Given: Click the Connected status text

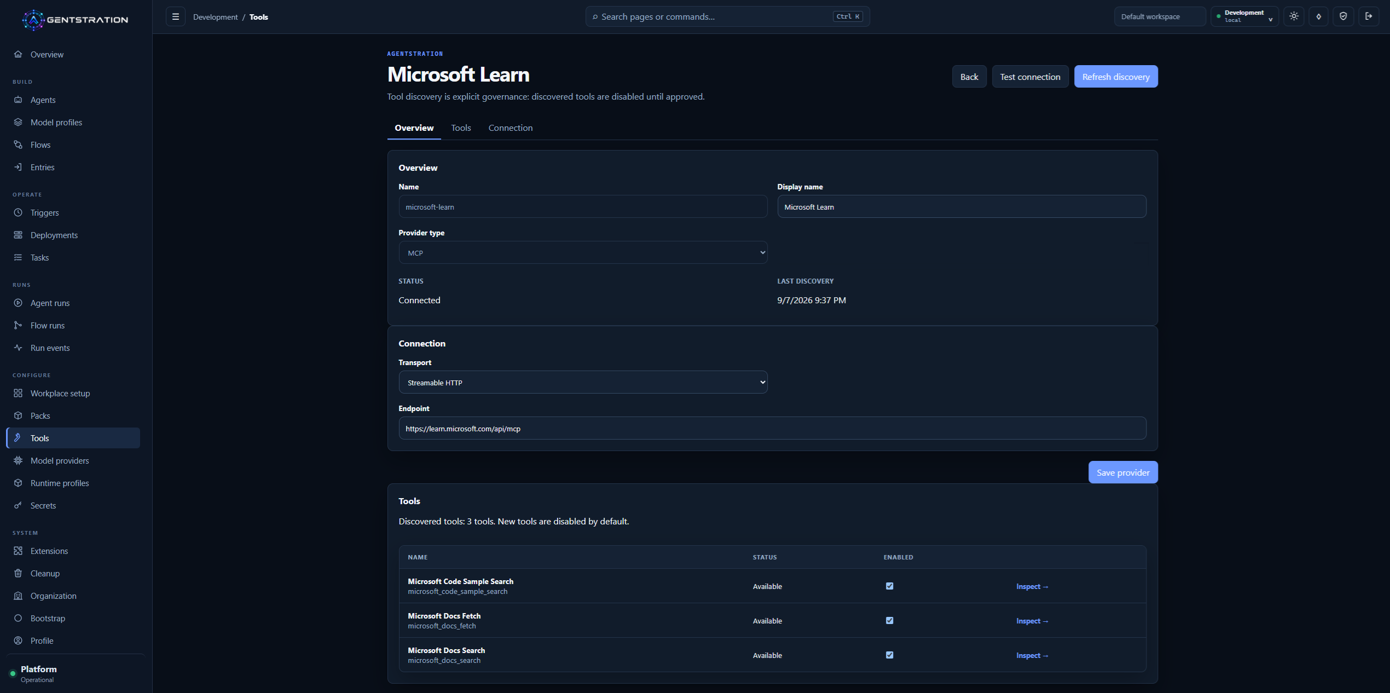Looking at the screenshot, I should pos(419,300).
